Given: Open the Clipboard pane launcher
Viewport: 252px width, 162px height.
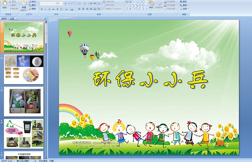Looking at the screenshot, I should click(x=17, y=14).
